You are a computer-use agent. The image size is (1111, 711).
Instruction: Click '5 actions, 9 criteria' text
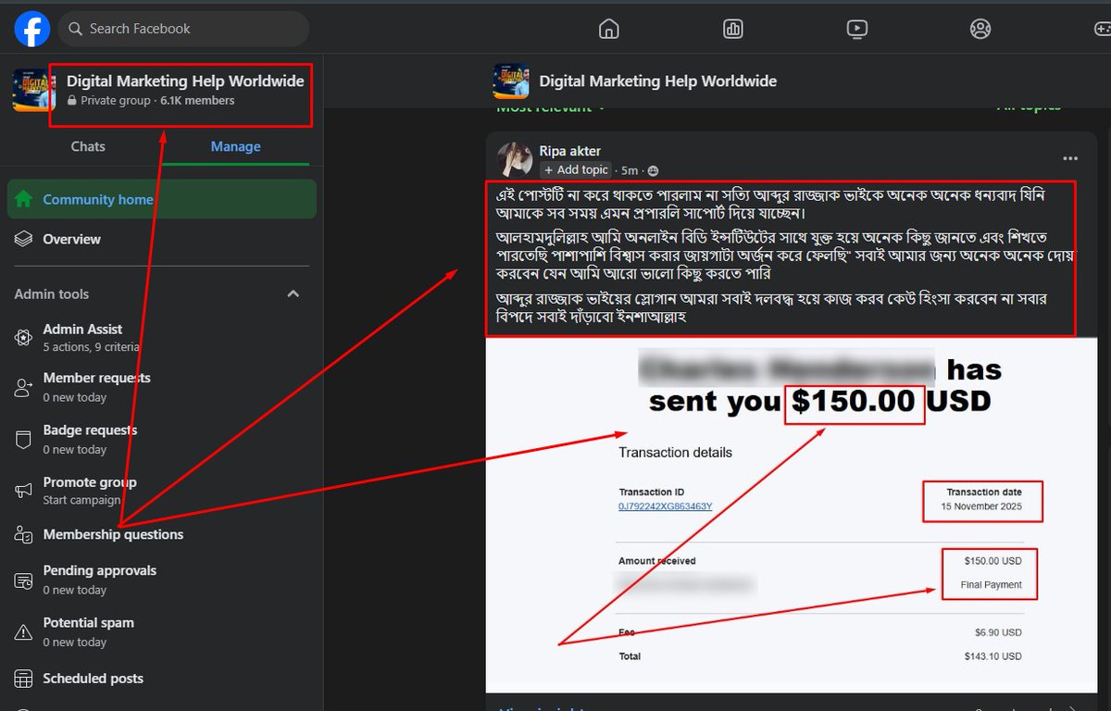tap(91, 347)
